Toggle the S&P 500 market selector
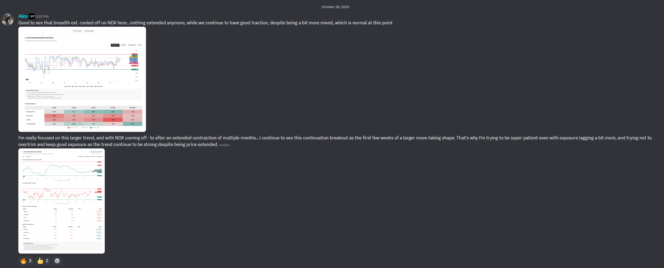 coord(123,45)
